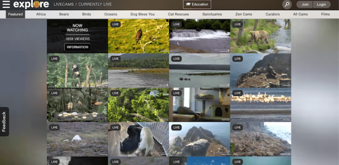Click LIVE badge on the pelicans cam

(237, 93)
